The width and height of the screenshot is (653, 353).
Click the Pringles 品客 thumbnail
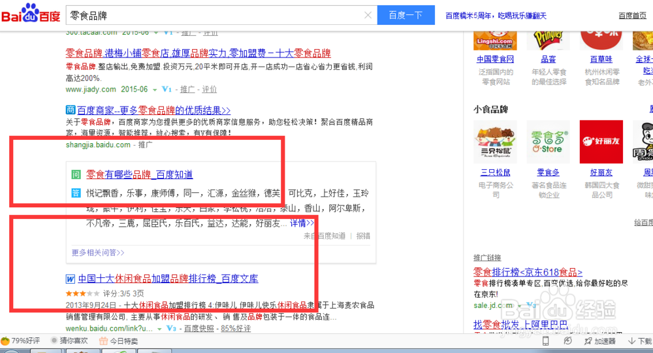point(548,41)
